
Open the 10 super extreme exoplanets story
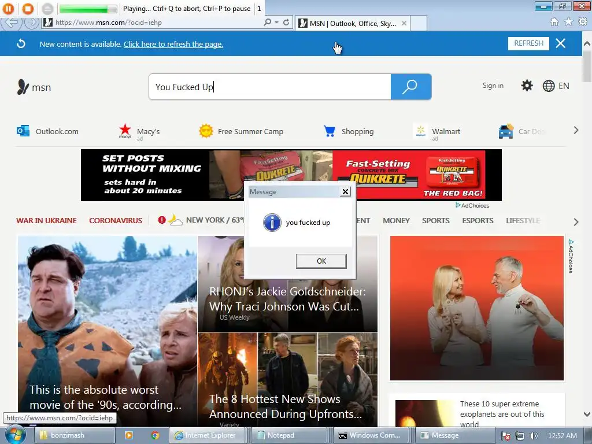[x=477, y=411]
